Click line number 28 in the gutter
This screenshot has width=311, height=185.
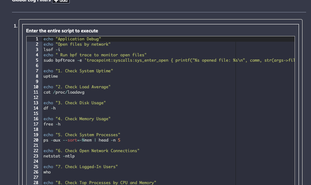pyautogui.click(x=36, y=182)
